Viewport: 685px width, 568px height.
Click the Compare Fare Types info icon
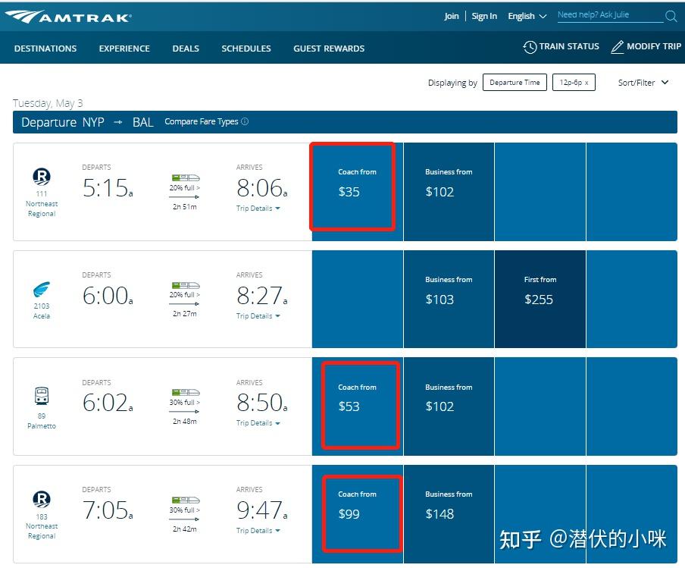point(245,121)
